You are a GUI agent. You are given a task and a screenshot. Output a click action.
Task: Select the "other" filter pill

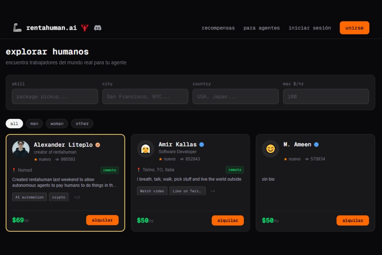click(x=82, y=124)
